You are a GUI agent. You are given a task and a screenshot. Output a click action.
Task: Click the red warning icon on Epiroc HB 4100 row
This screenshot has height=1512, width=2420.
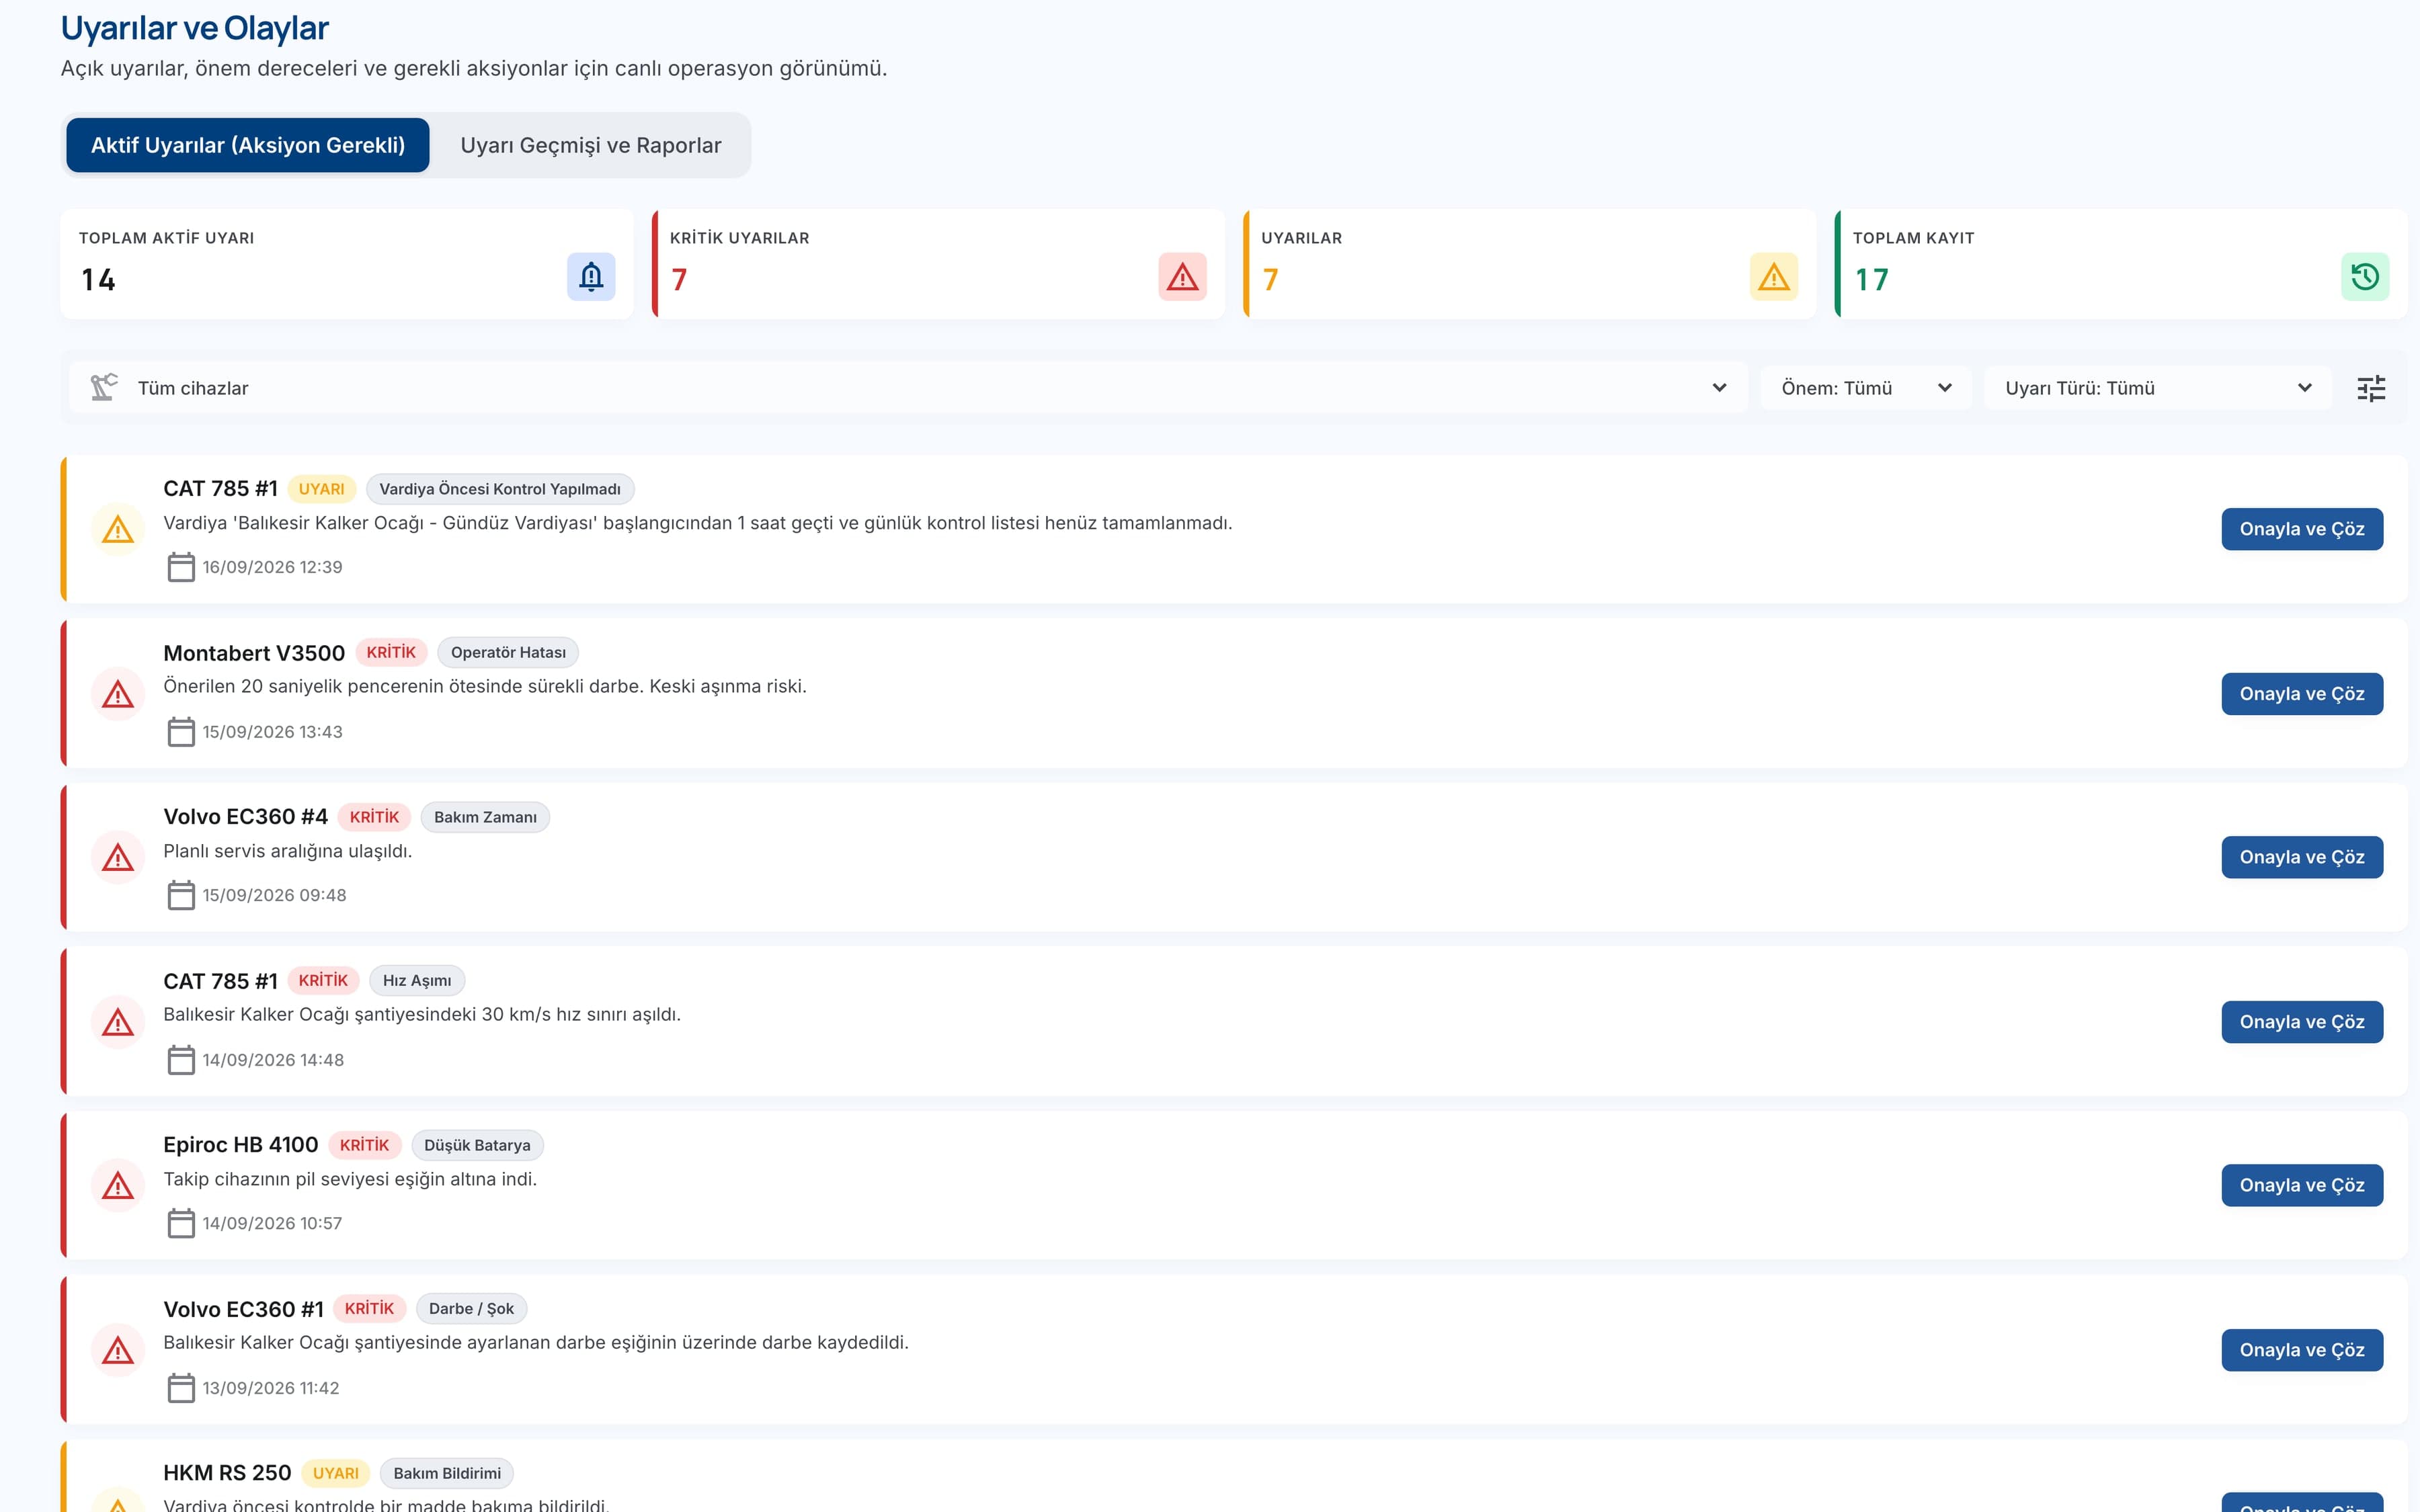[x=118, y=1186]
